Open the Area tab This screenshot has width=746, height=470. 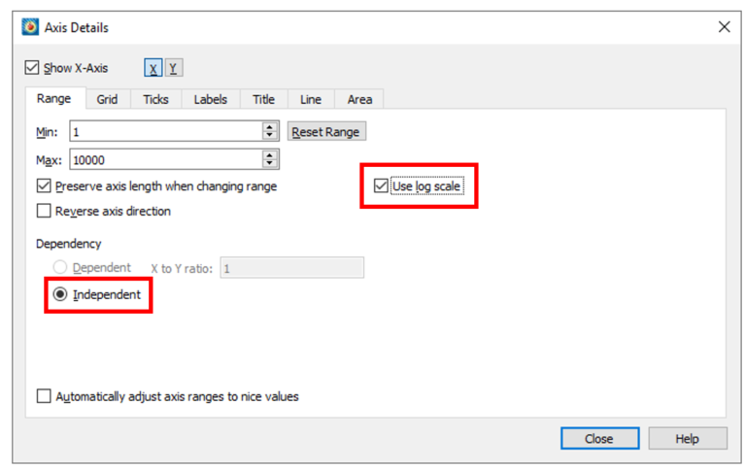click(359, 99)
